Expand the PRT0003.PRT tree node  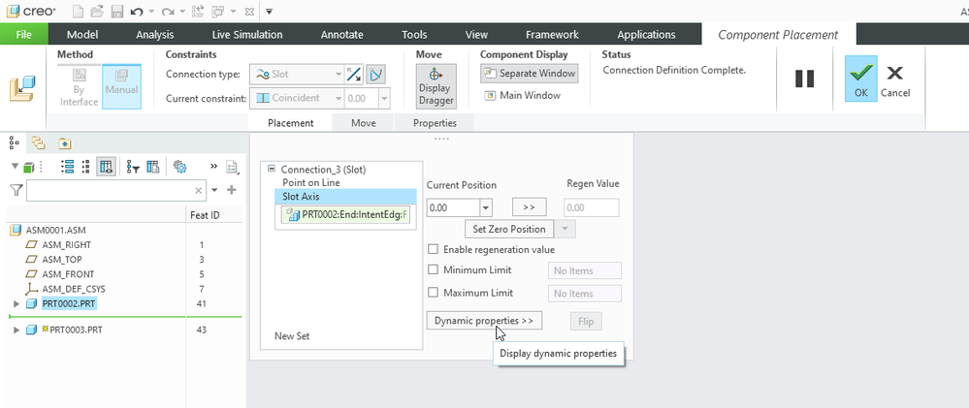pyautogui.click(x=16, y=330)
